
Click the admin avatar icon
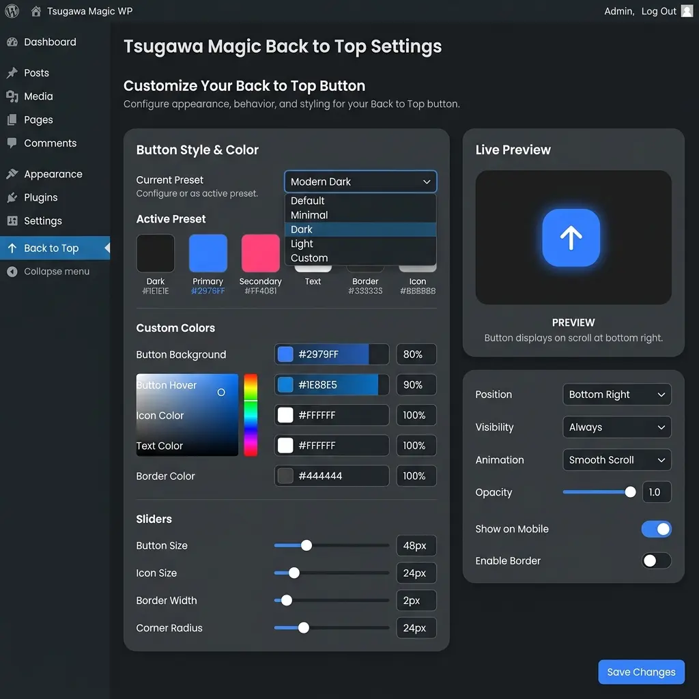tap(687, 11)
